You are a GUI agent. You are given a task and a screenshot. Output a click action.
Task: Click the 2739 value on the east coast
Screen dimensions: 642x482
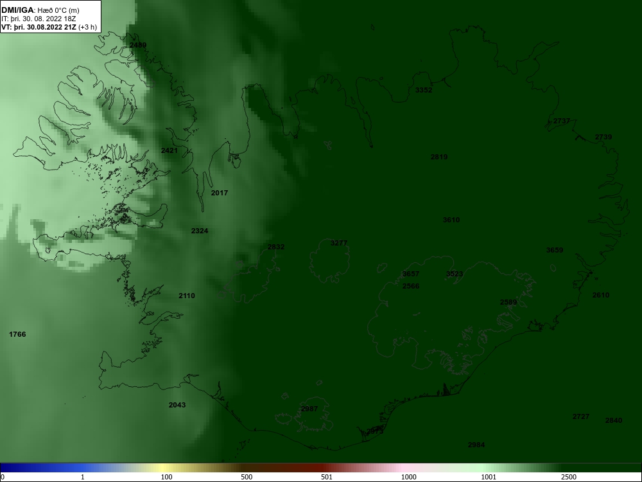603,137
